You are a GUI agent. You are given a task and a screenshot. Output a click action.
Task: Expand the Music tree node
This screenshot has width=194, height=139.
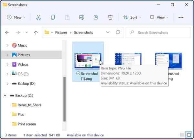point(7,45)
